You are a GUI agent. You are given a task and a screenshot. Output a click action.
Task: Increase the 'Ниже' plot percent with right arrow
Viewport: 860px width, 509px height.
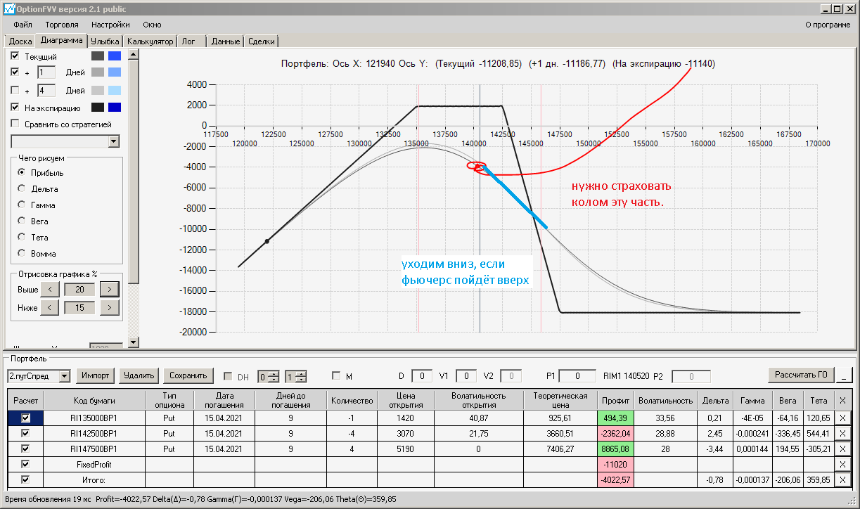110,307
